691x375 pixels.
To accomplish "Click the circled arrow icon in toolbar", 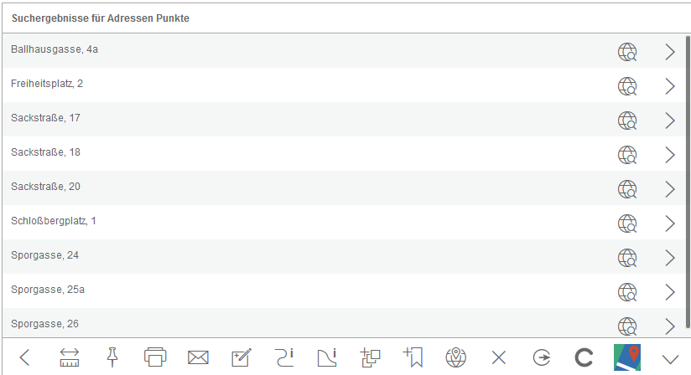I will pyautogui.click(x=542, y=357).
